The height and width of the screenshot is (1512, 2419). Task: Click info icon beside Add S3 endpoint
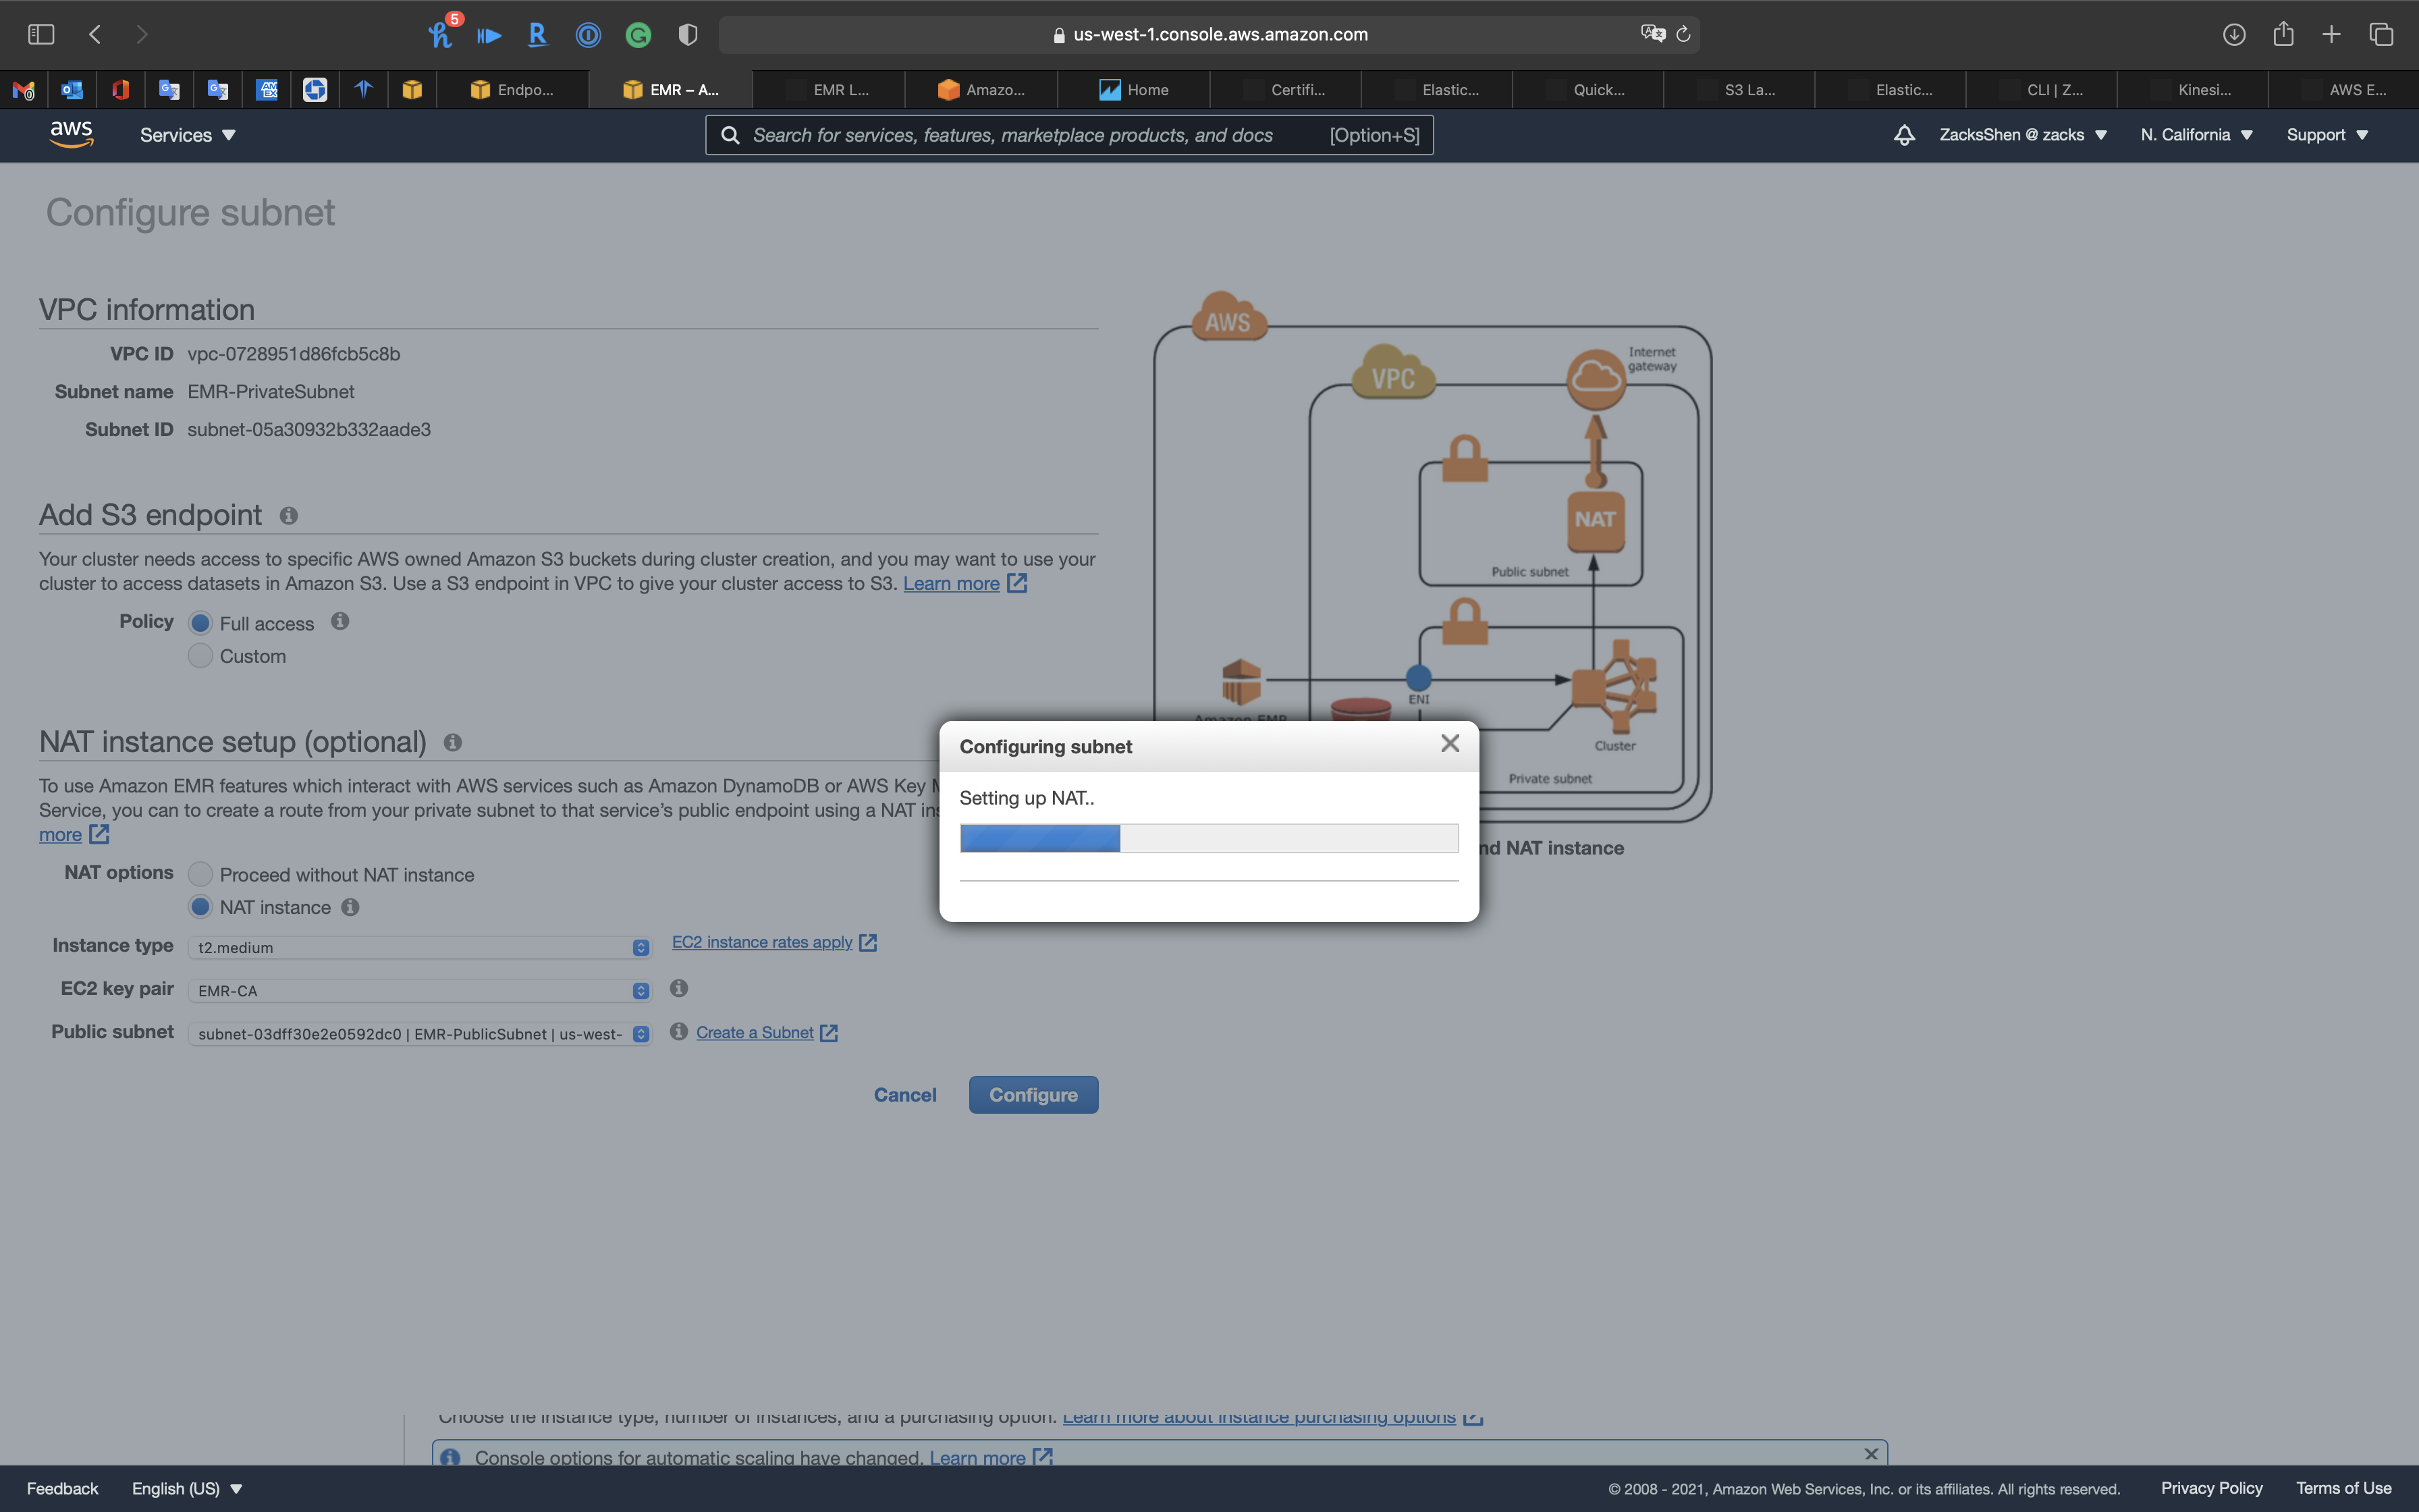(x=289, y=516)
